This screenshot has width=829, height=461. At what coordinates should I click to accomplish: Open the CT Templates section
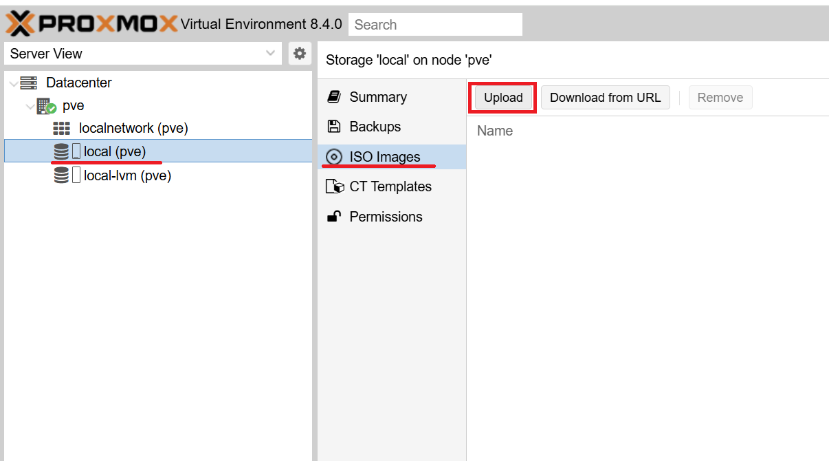tap(390, 186)
